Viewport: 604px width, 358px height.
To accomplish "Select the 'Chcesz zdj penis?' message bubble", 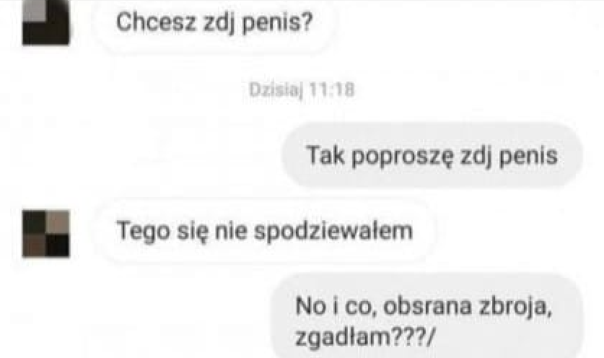I will coord(214,23).
